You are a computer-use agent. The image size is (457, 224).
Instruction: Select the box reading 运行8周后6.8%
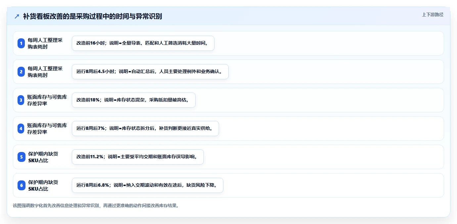(148, 185)
